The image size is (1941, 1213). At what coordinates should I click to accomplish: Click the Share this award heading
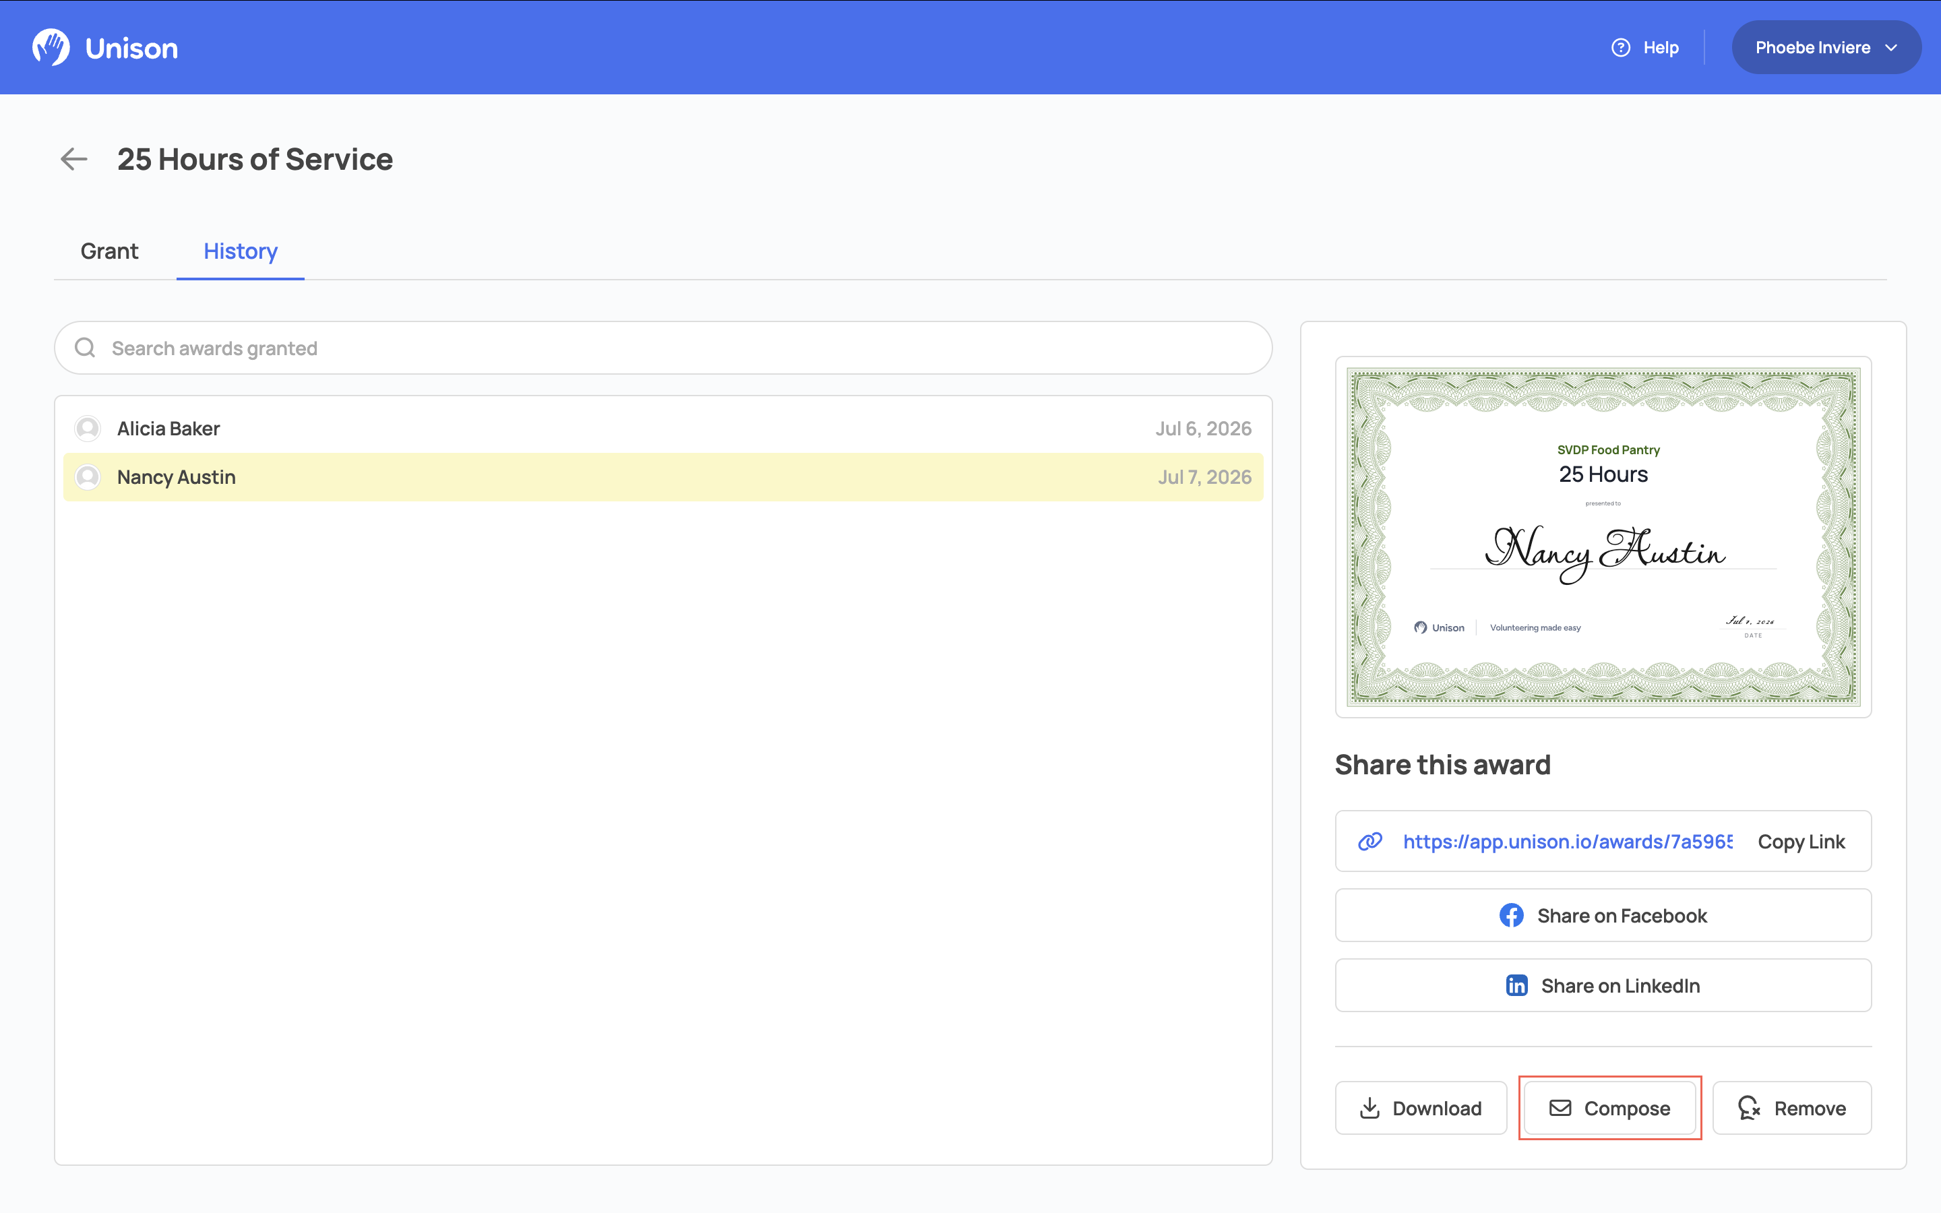coord(1442,765)
